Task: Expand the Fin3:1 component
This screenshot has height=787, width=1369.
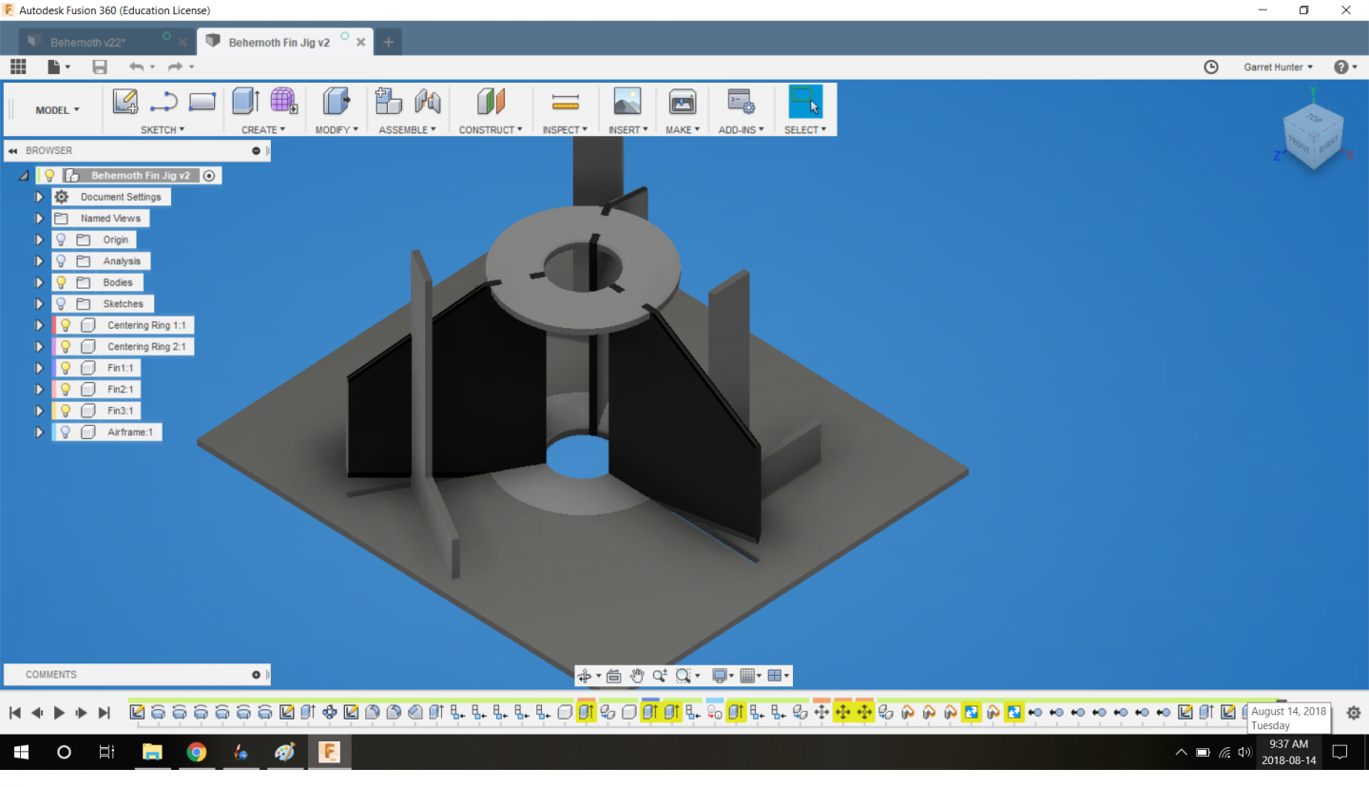Action: tap(39, 411)
